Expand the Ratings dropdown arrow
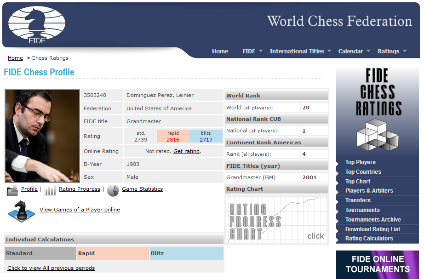Screen dimensions: 424x279 405,51
